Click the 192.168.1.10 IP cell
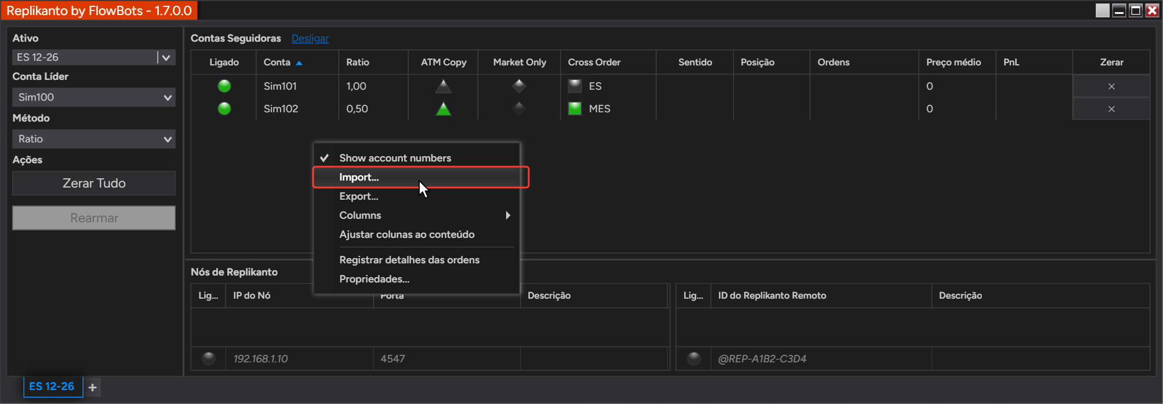Image resolution: width=1163 pixels, height=404 pixels. [x=299, y=359]
